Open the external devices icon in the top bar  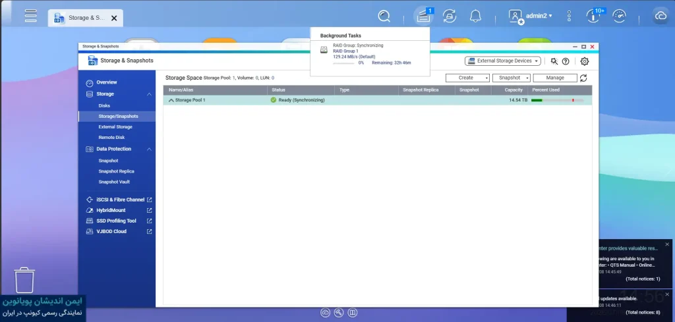[450, 16]
